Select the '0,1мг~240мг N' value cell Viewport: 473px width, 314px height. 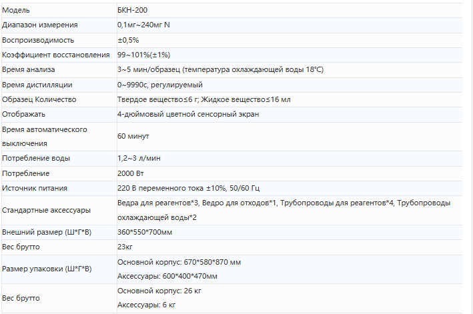click(x=143, y=25)
